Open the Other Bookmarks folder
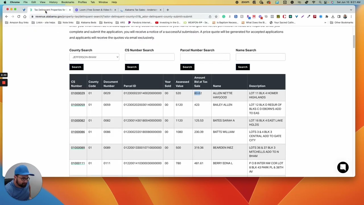 click(x=342, y=22)
